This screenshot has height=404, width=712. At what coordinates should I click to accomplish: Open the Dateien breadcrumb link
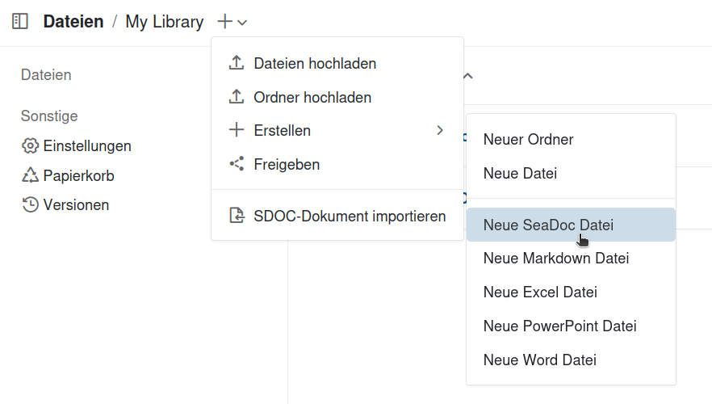pos(73,22)
